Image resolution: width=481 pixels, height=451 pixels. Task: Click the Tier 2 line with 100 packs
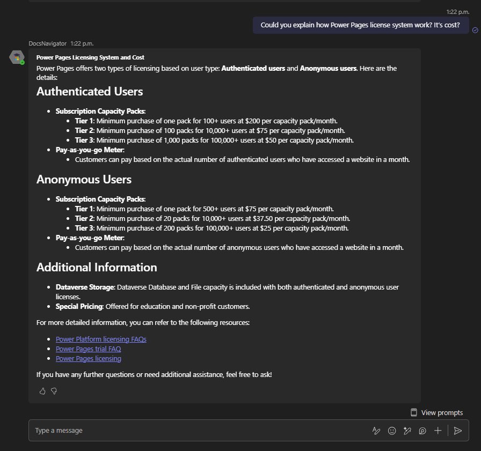(x=210, y=130)
